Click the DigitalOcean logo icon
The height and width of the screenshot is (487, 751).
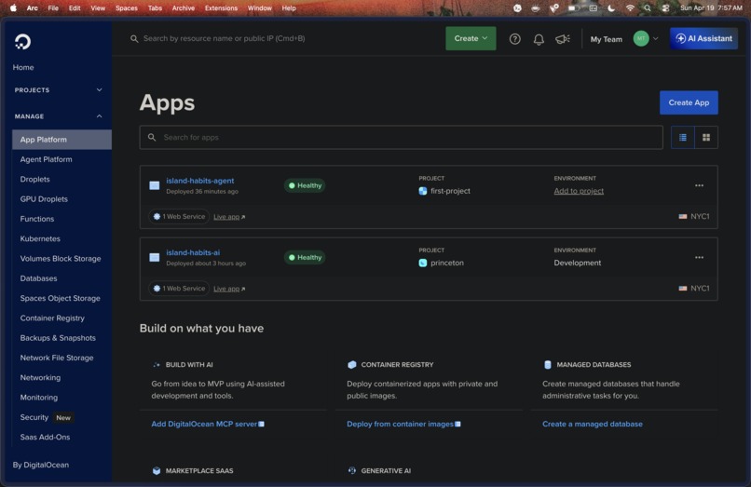[22, 42]
